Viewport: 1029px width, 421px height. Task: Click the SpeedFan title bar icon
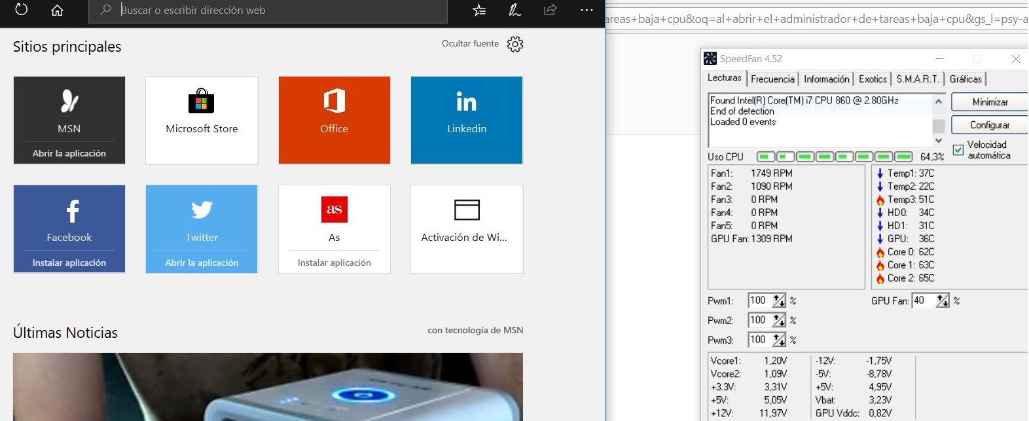point(710,59)
